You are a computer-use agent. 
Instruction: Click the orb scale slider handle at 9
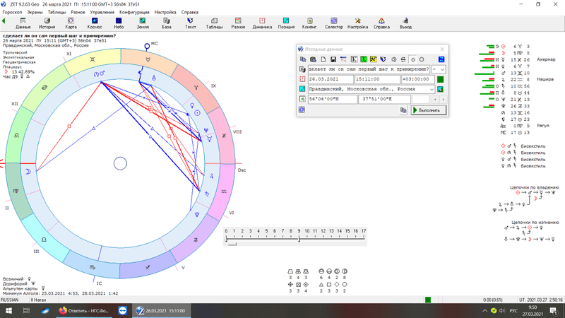(299, 240)
